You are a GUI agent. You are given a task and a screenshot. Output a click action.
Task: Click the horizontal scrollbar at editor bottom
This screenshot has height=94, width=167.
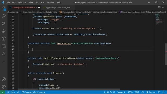69,89
